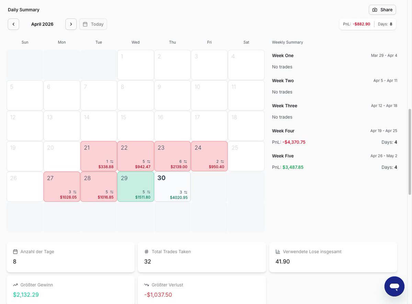Click the trades icon on April 24
The width and height of the screenshot is (412, 304).
222,162
